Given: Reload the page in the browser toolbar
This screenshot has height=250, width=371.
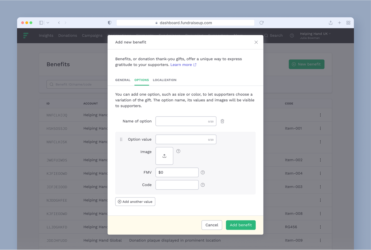Looking at the screenshot, I should coord(261,23).
